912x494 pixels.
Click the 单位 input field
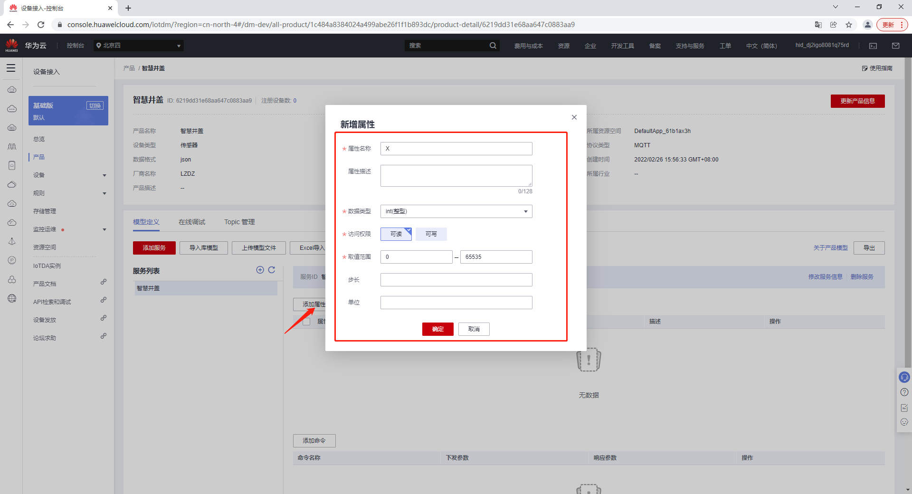coord(456,303)
